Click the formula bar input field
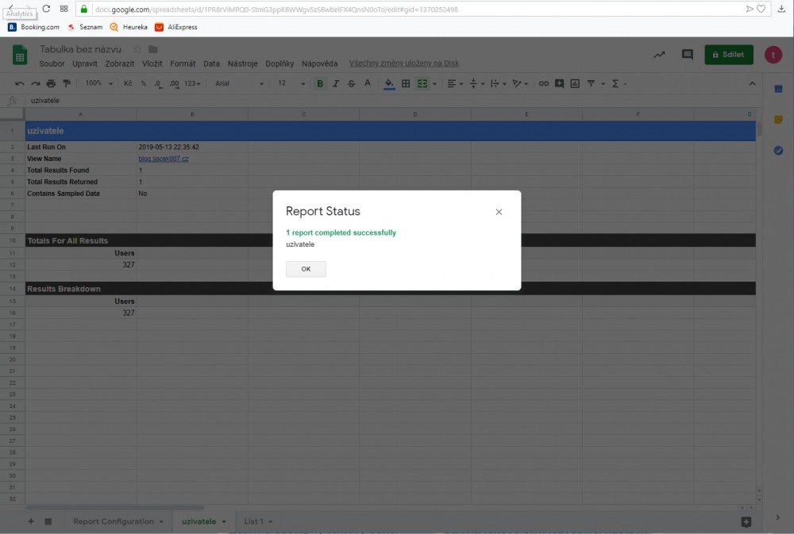 click(318, 101)
